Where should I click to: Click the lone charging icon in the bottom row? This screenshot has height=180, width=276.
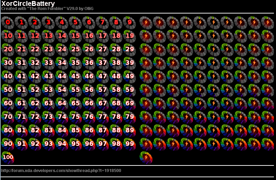146,158
